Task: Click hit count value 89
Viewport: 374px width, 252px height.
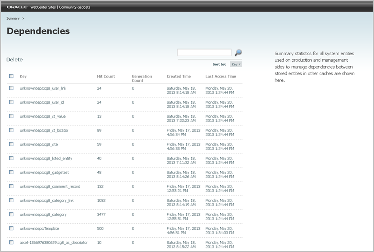Action: [x=99, y=130]
